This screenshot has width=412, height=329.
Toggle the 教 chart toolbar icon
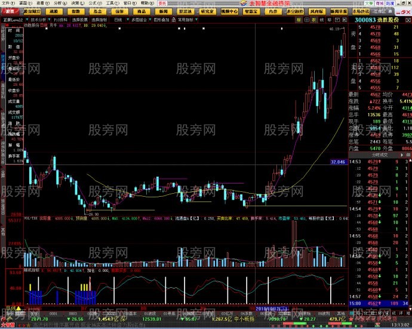[x=314, y=20]
